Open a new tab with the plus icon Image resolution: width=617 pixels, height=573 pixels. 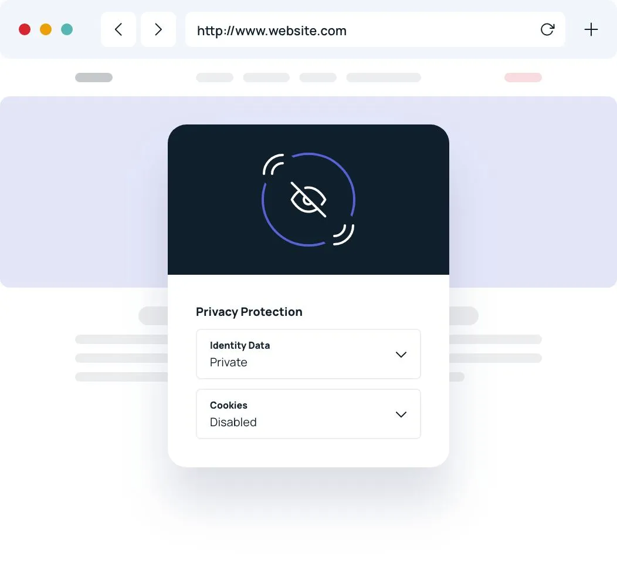pos(591,29)
